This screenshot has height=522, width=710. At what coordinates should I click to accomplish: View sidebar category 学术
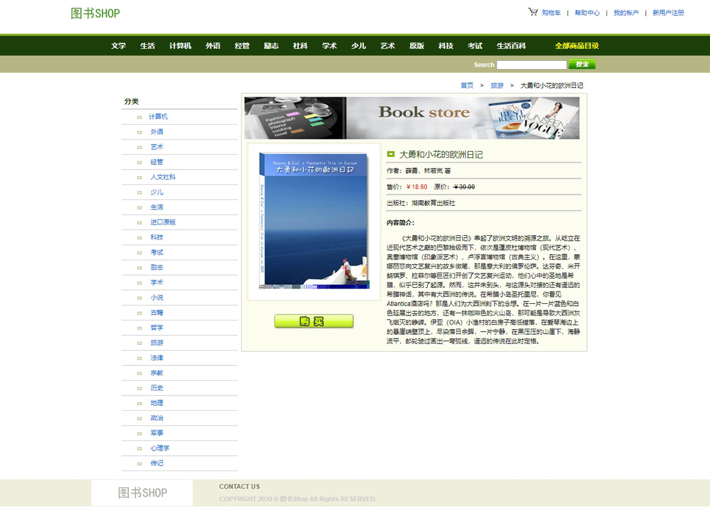pyautogui.click(x=157, y=283)
